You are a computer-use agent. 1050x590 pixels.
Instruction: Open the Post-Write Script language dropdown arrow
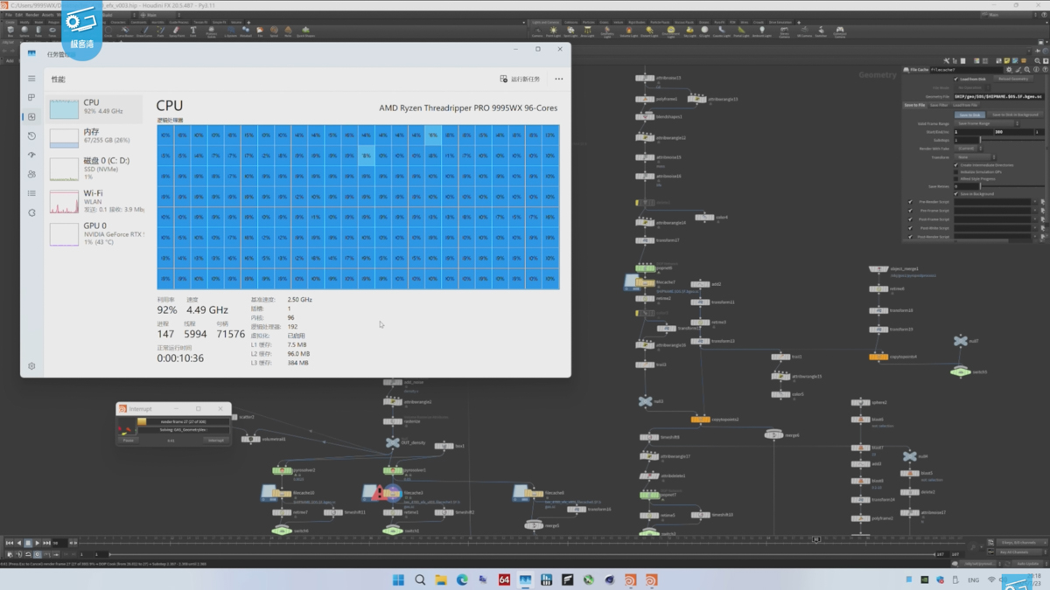[x=1035, y=228]
